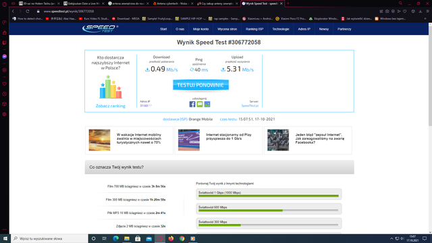The width and height of the screenshot is (432, 243).
Task: Open history clock icon in sidebar
Action: click(x=5, y=94)
